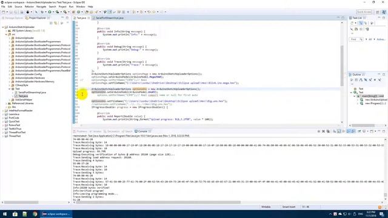Maximize the editor area
This screenshot has width=388, height=218.
click(x=343, y=18)
